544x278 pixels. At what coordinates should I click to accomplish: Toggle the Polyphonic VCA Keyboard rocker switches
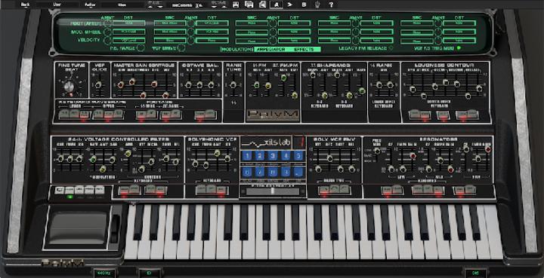[212, 190]
